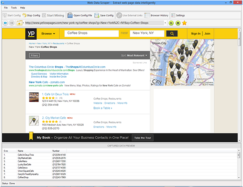Image resolution: width=243 pixels, height=187 pixels.
Task: Click Sign In link
Action: 196,34
